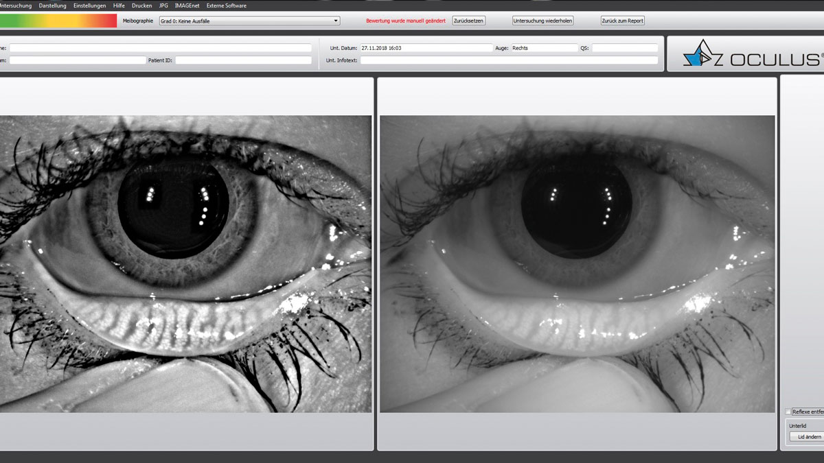Enable the Reflexe entfernen checkbox
This screenshot has width=824, height=463.
coord(788,412)
